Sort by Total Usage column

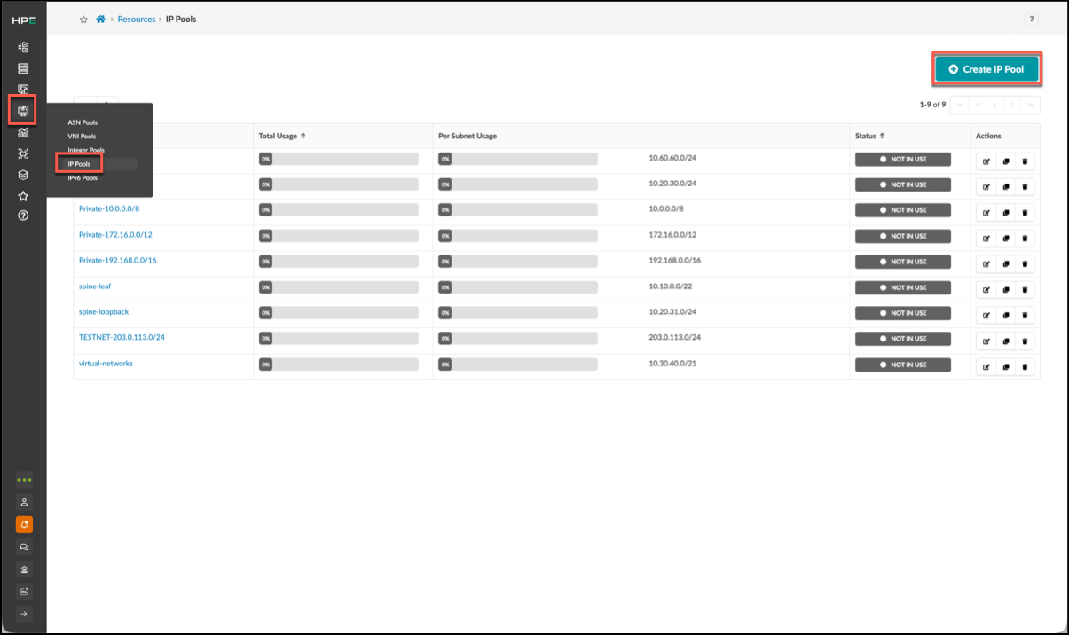tap(282, 136)
